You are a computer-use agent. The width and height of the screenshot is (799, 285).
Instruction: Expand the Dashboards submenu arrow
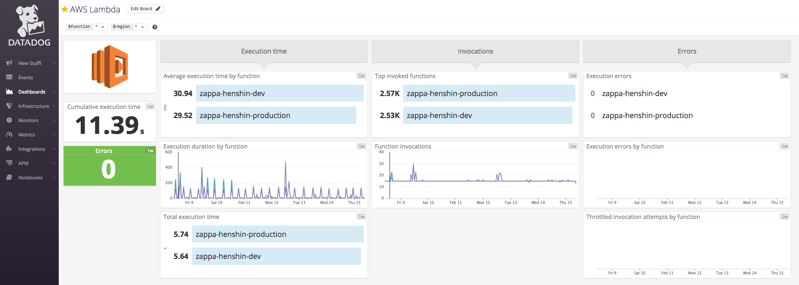click(54, 92)
